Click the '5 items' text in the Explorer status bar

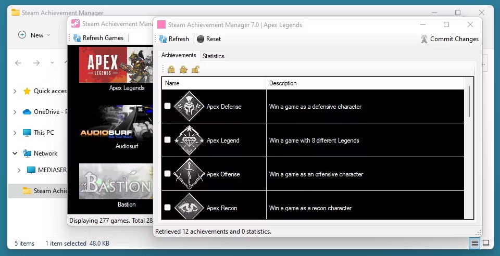24,244
